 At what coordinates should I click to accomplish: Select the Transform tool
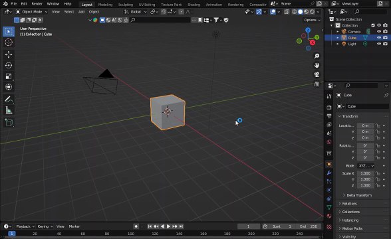(9, 87)
